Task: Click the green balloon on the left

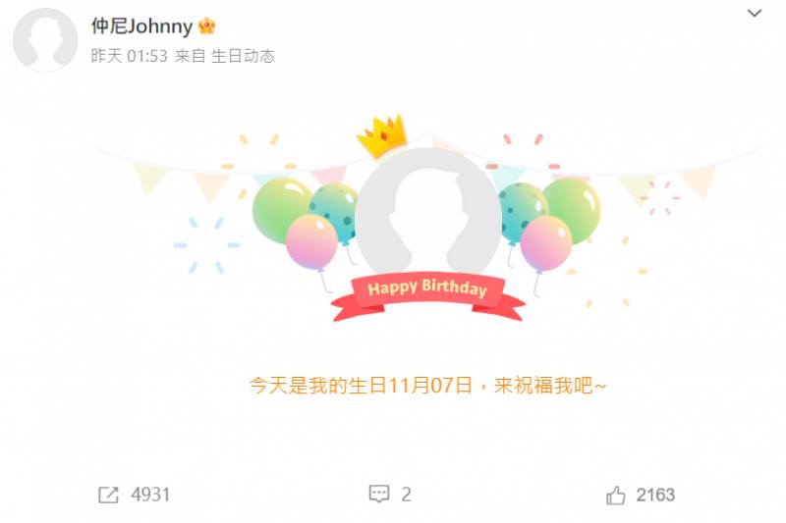Action: point(279,209)
